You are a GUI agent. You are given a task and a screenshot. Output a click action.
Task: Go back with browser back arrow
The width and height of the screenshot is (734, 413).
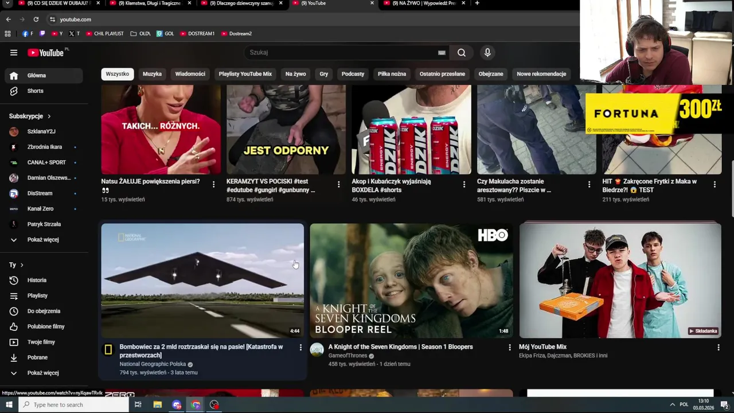click(x=8, y=20)
